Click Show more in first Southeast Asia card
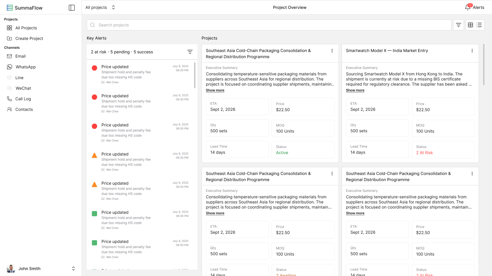 [x=215, y=90]
